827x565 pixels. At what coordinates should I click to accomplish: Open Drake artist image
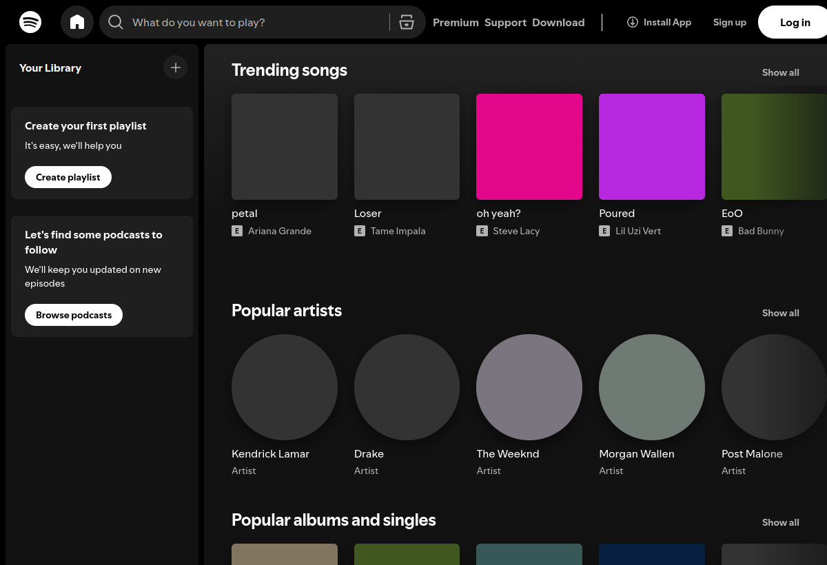click(x=407, y=387)
